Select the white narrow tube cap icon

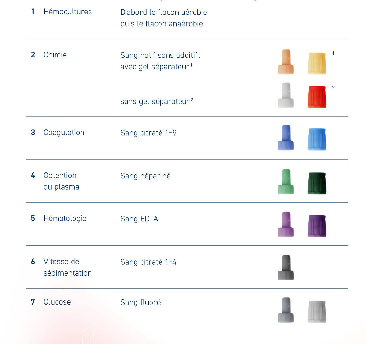point(286,95)
